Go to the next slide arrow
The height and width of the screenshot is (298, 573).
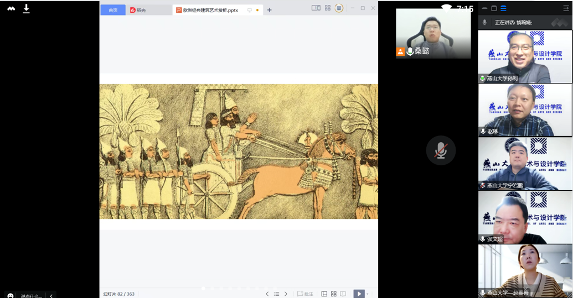pyautogui.click(x=286, y=294)
